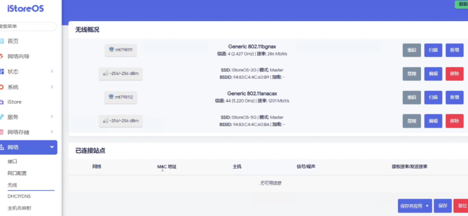This screenshot has height=216, width=468.
Task: Click channel 44 (5.220 GHz) info text
Action: [234, 101]
